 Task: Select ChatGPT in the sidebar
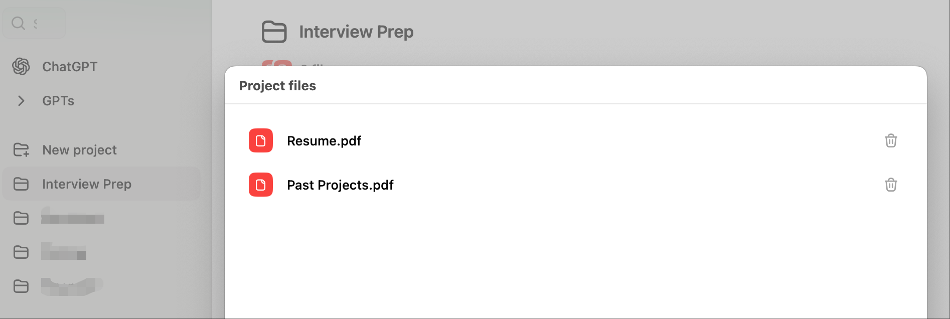point(70,66)
